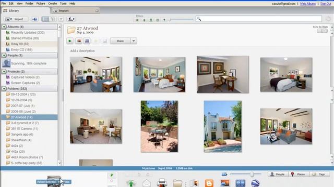Viewport: 334px width, 187px height.
Task: Open the Share dropdown arrow
Action: point(134,41)
